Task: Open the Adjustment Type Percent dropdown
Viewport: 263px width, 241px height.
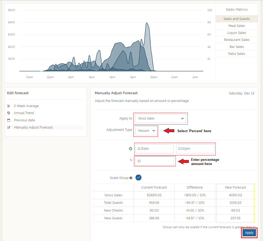Action: pos(146,131)
